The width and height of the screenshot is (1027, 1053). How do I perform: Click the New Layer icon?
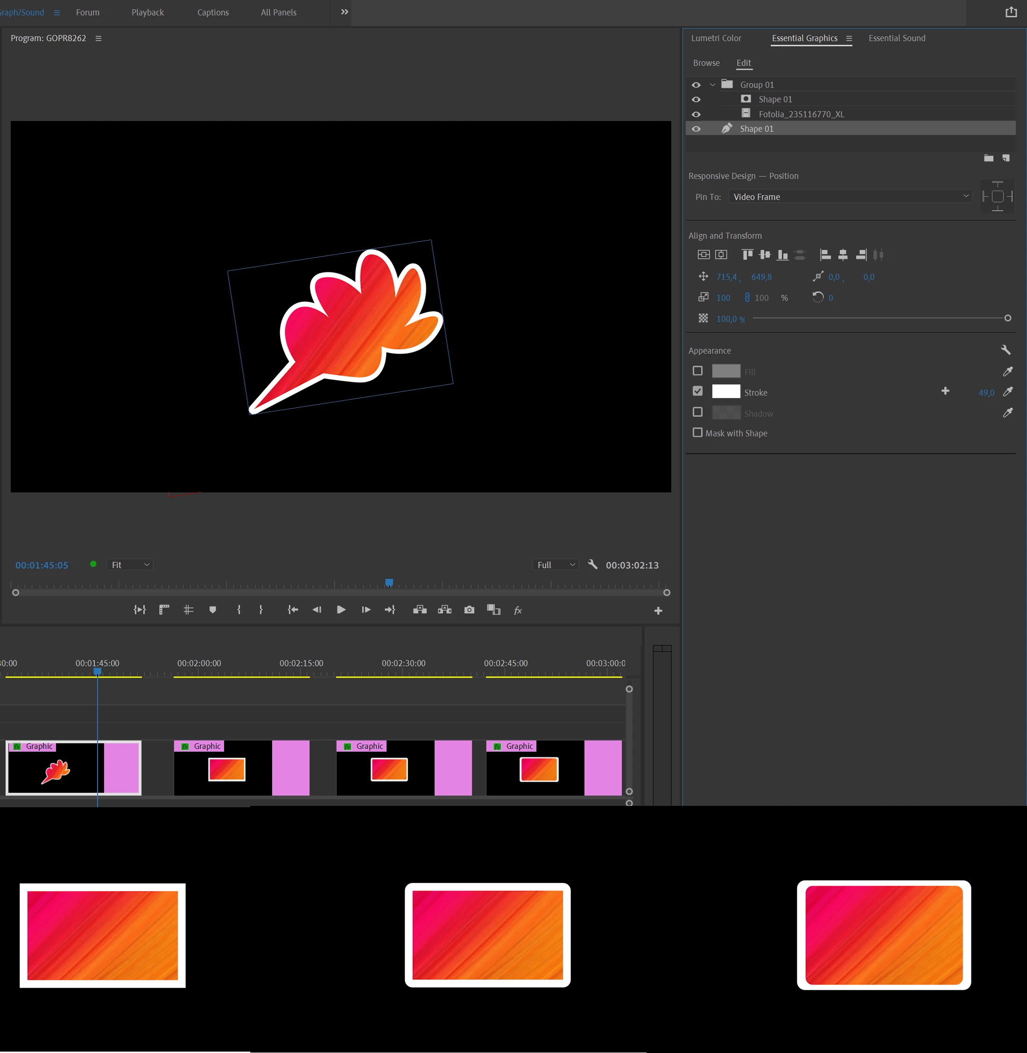1006,158
